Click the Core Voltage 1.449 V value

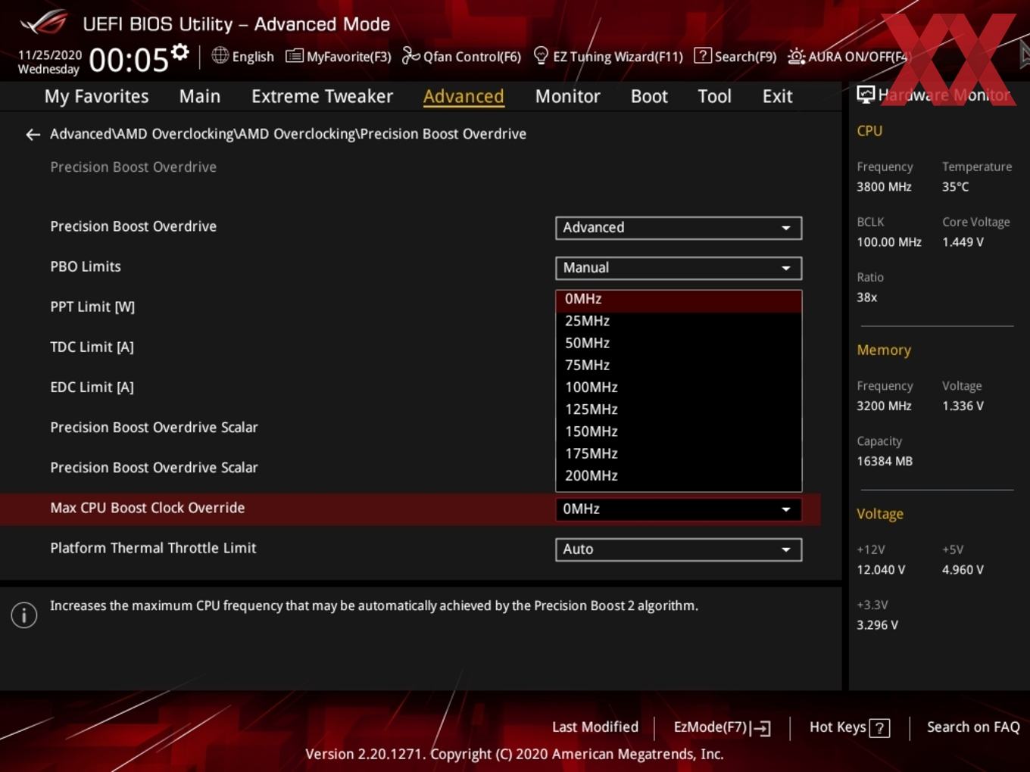coord(963,242)
